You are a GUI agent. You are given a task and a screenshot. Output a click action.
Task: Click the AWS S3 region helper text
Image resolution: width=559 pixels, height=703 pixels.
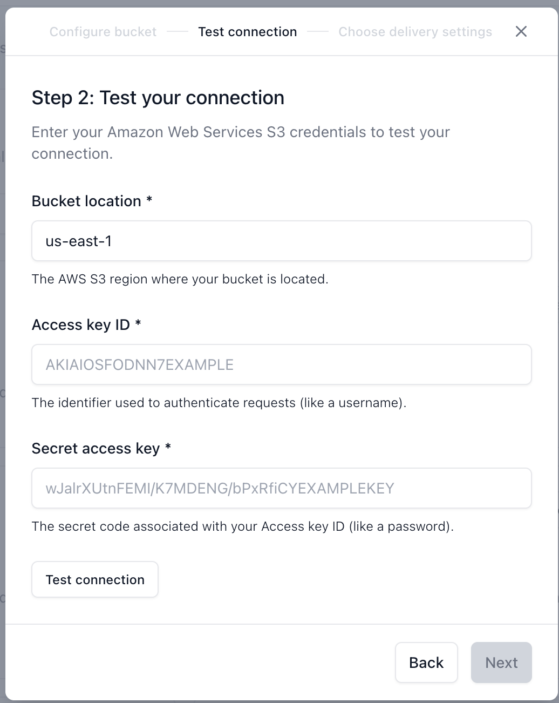pyautogui.click(x=180, y=279)
